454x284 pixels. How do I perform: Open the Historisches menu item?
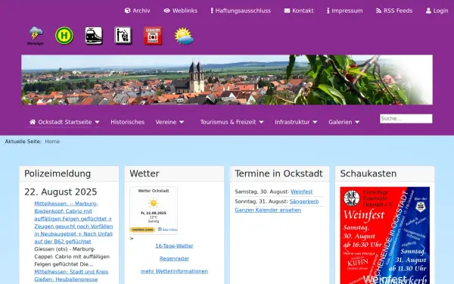[x=127, y=122]
